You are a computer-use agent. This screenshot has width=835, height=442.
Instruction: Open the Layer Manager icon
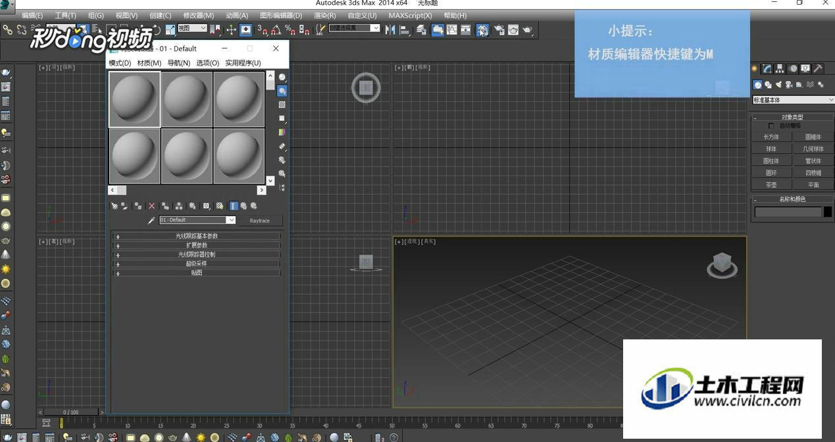421,30
